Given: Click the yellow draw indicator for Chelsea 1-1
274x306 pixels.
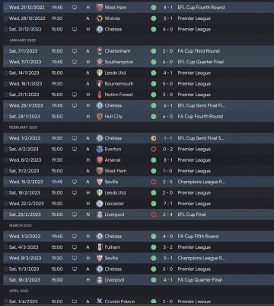Looking at the screenshot, I should [x=154, y=138].
